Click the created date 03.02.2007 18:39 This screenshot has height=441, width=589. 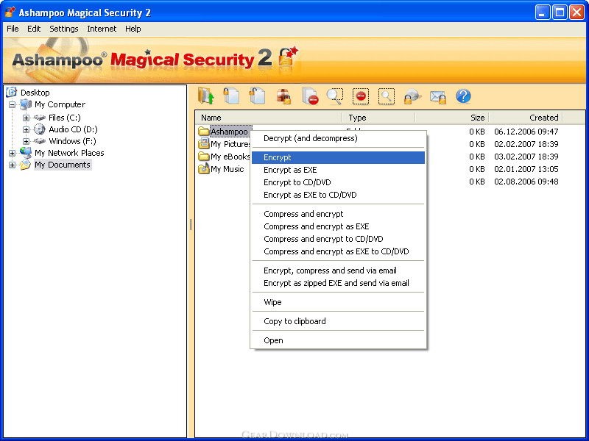(x=526, y=157)
